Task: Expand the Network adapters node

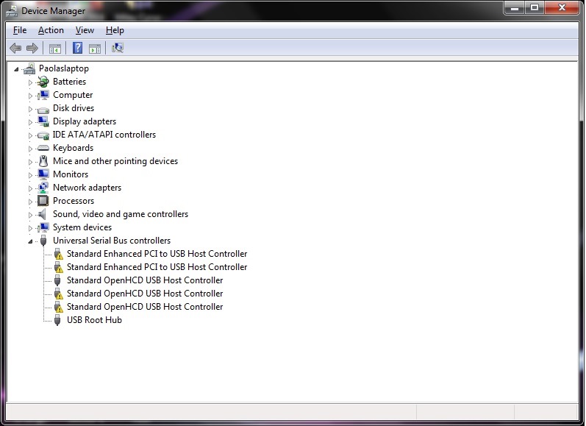Action: pyautogui.click(x=30, y=188)
